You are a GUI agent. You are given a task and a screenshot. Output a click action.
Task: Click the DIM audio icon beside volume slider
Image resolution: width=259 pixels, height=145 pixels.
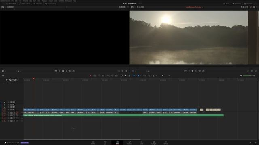tap(254, 75)
